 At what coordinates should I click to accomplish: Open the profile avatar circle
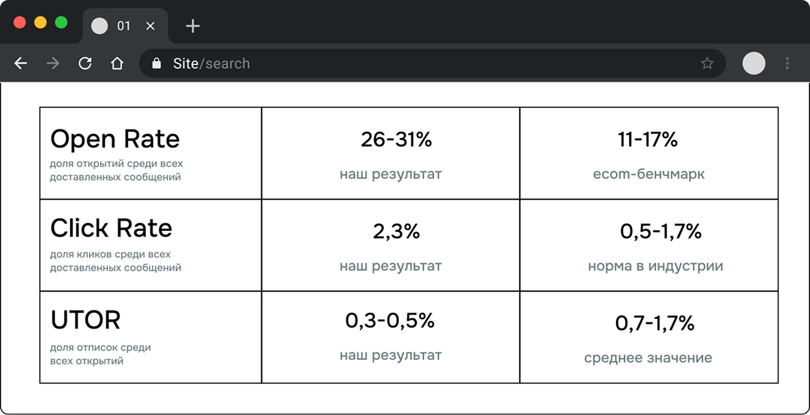(754, 64)
